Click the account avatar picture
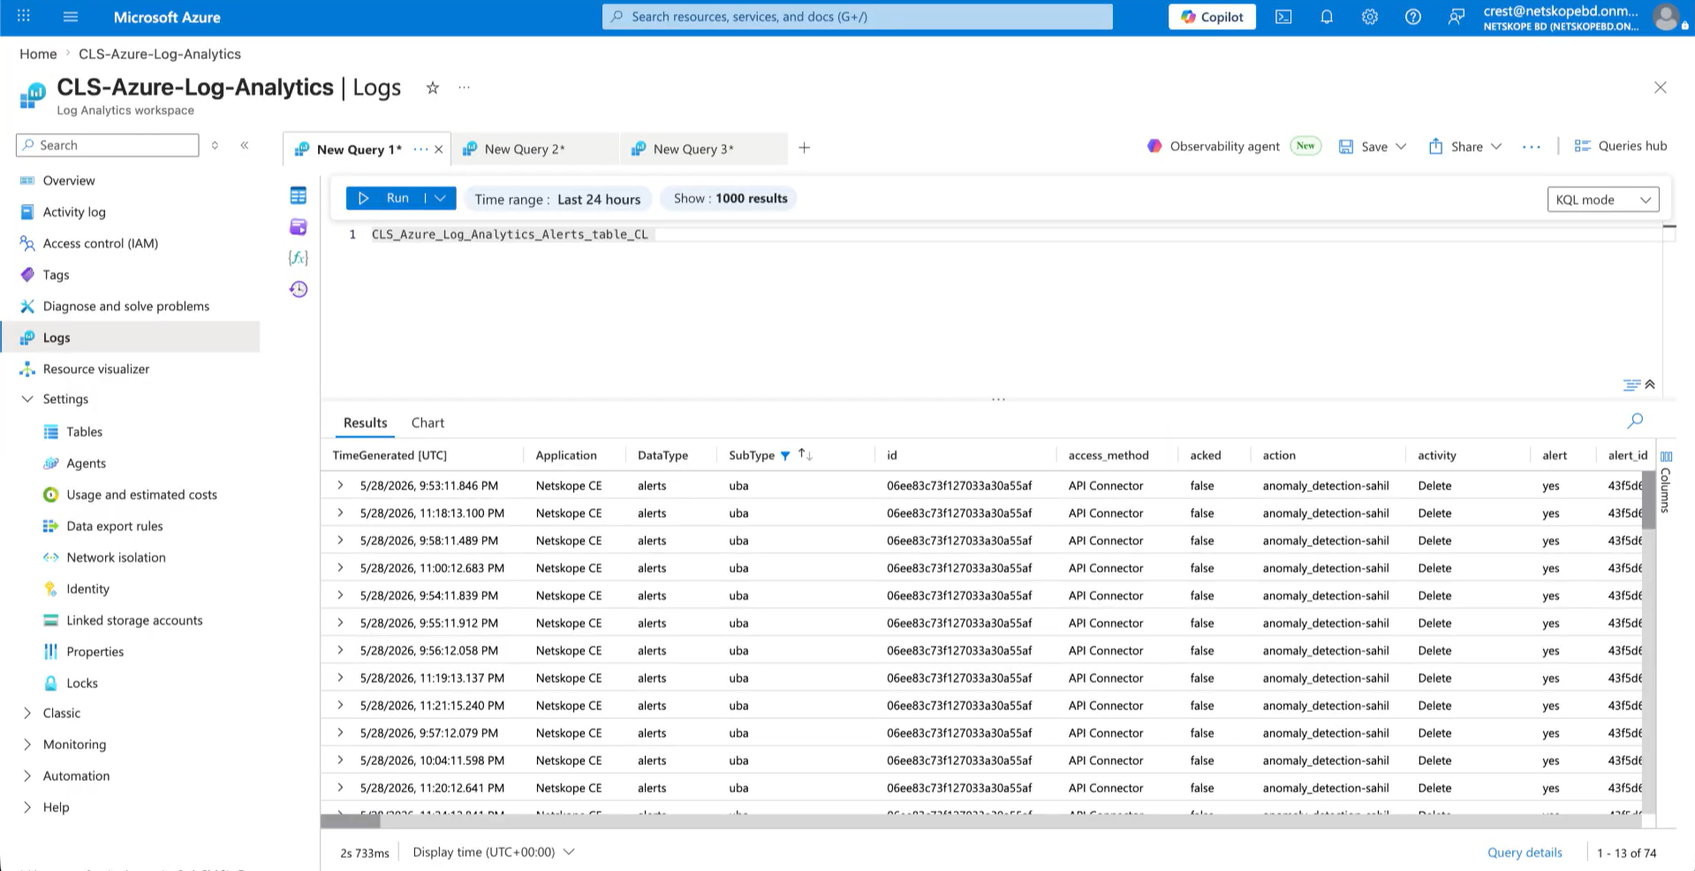1695x871 pixels. click(1666, 17)
